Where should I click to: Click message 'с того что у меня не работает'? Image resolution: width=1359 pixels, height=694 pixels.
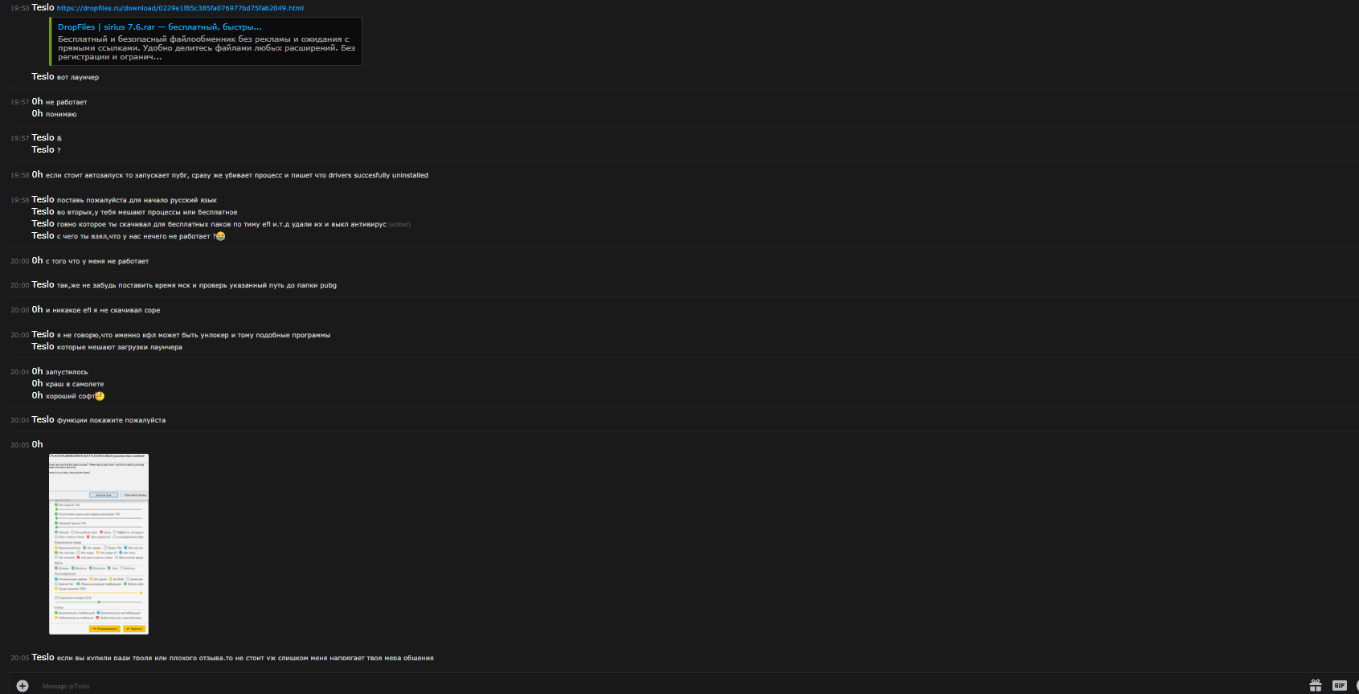point(97,261)
